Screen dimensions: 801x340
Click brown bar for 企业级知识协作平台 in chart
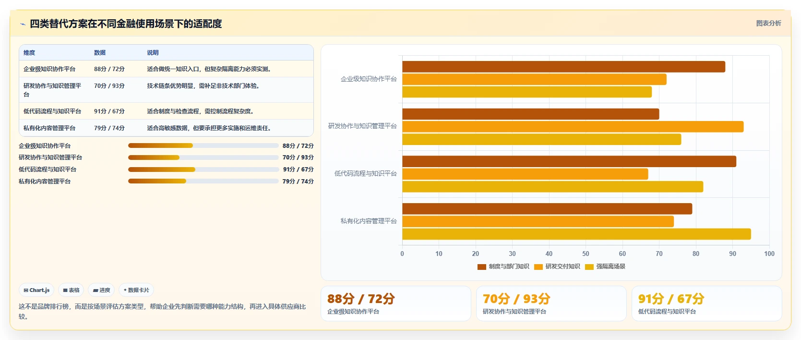(563, 67)
